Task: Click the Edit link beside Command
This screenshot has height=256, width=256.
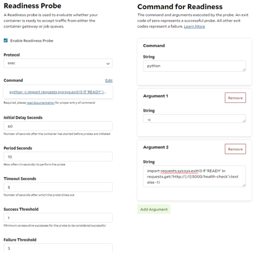Action: coord(109,80)
